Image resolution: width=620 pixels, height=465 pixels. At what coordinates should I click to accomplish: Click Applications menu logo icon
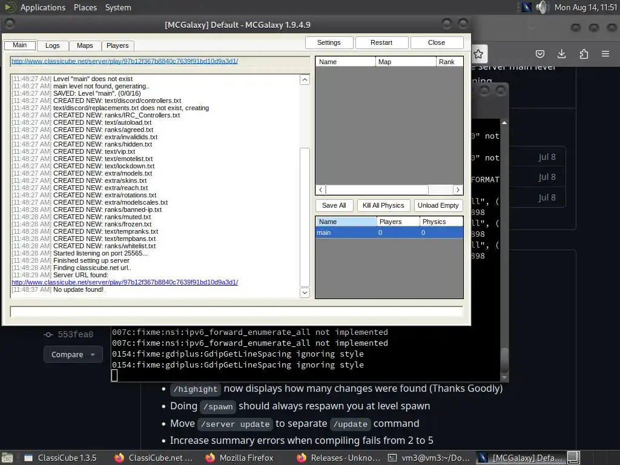(x=11, y=7)
